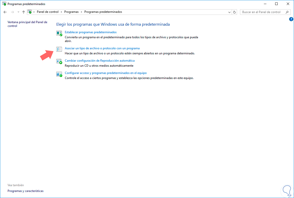This screenshot has height=198, width=294.
Task: Expand chevron before Panel de control breadcrumb
Action: 34,12
